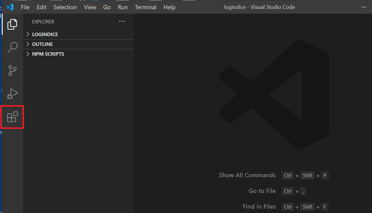Open the Source Control view icon
The image size is (372, 213).
coord(12,71)
